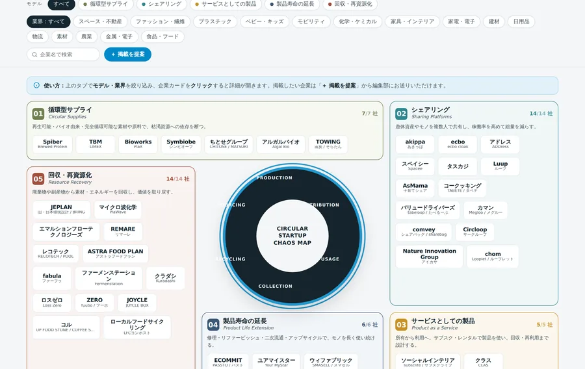Open the ASTRA FOOD PLAN card
Image resolution: width=585 pixels, height=369 pixels.
click(x=115, y=254)
